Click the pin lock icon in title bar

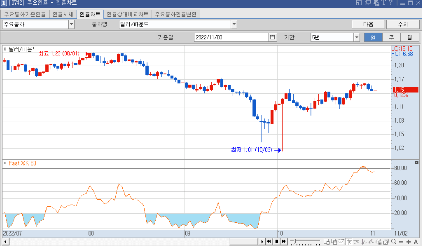click(x=376, y=3)
